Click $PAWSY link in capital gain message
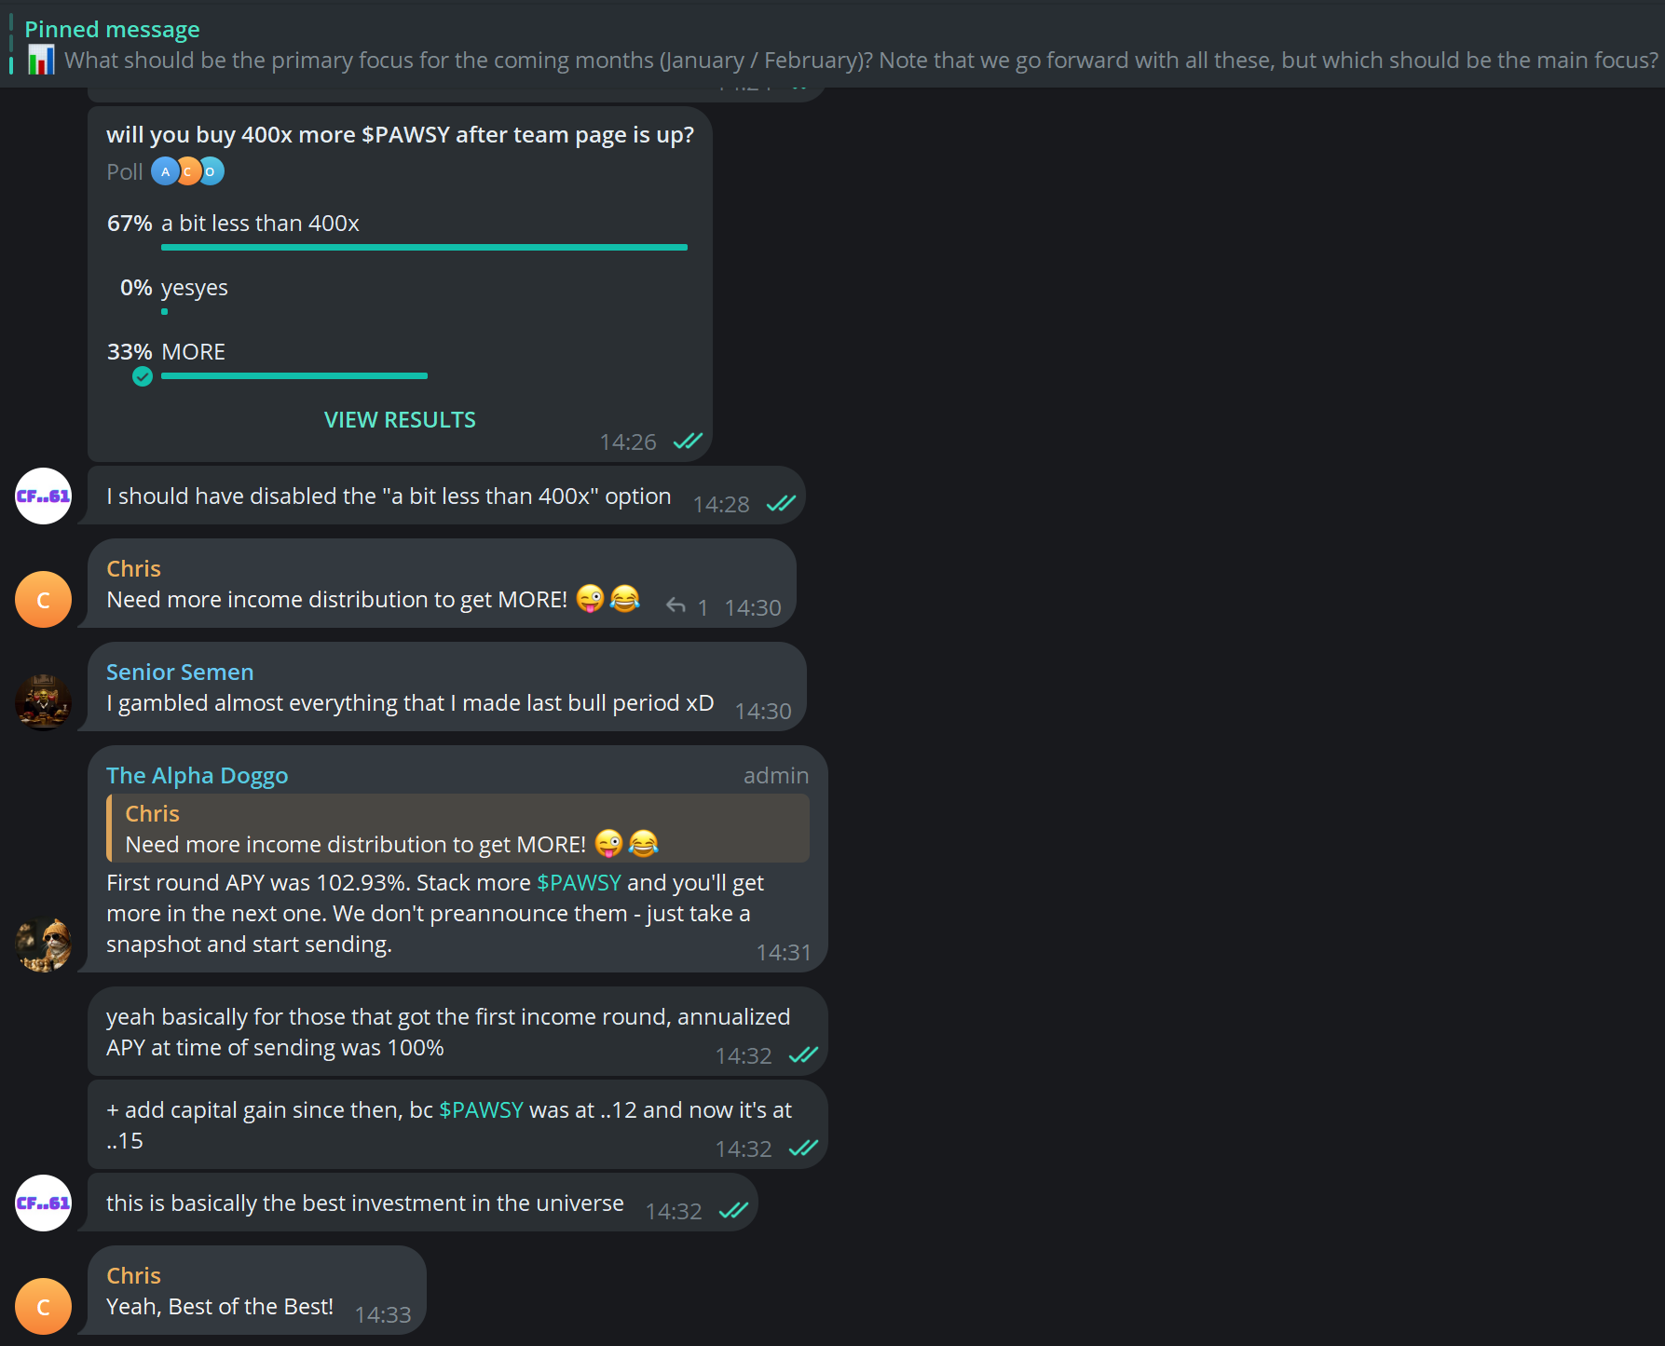Viewport: 1665px width, 1346px height. [481, 1109]
